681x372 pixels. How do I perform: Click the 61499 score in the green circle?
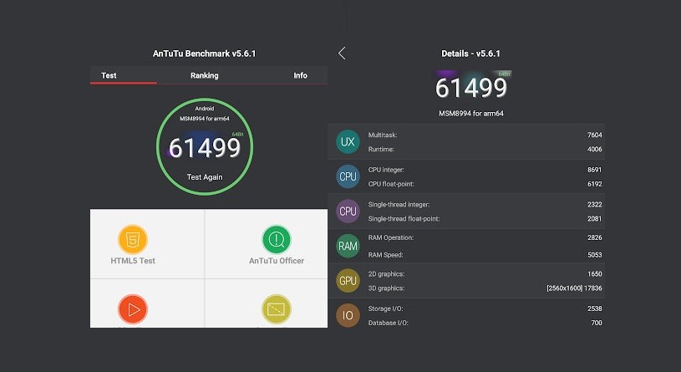pos(205,148)
